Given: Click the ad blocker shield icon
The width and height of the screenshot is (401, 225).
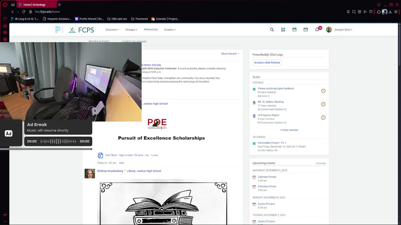Looking at the screenshot, I should (359, 12).
